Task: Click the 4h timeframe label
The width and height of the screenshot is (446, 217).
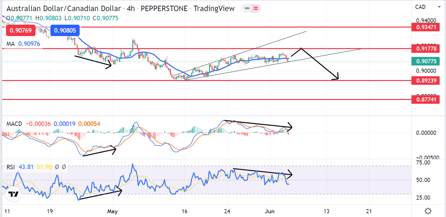Action: (x=131, y=9)
